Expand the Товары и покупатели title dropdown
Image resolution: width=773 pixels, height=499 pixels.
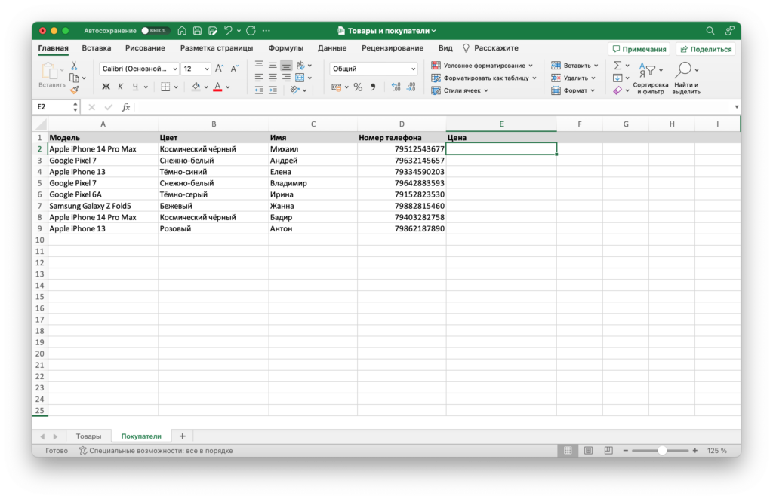[x=434, y=31]
